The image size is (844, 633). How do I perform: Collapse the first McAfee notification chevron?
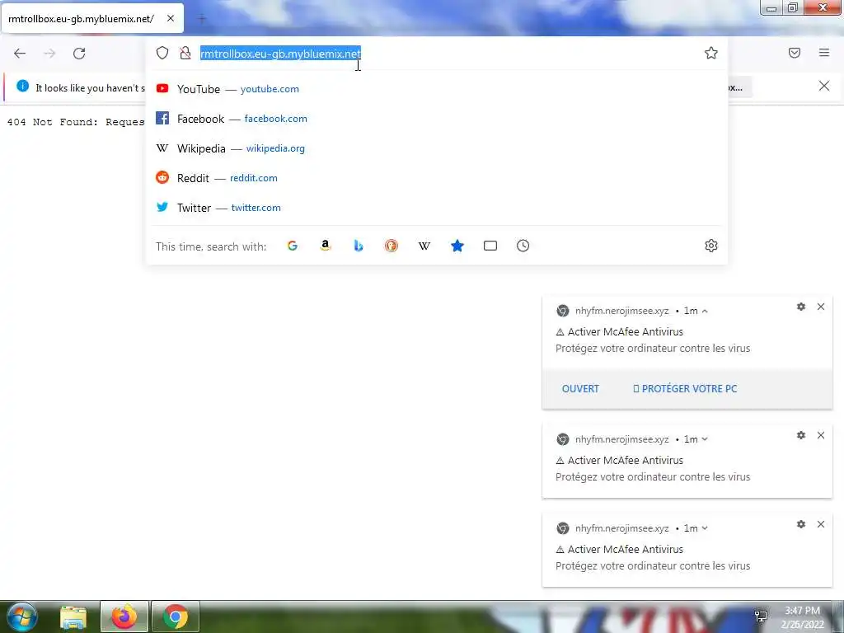tap(705, 311)
